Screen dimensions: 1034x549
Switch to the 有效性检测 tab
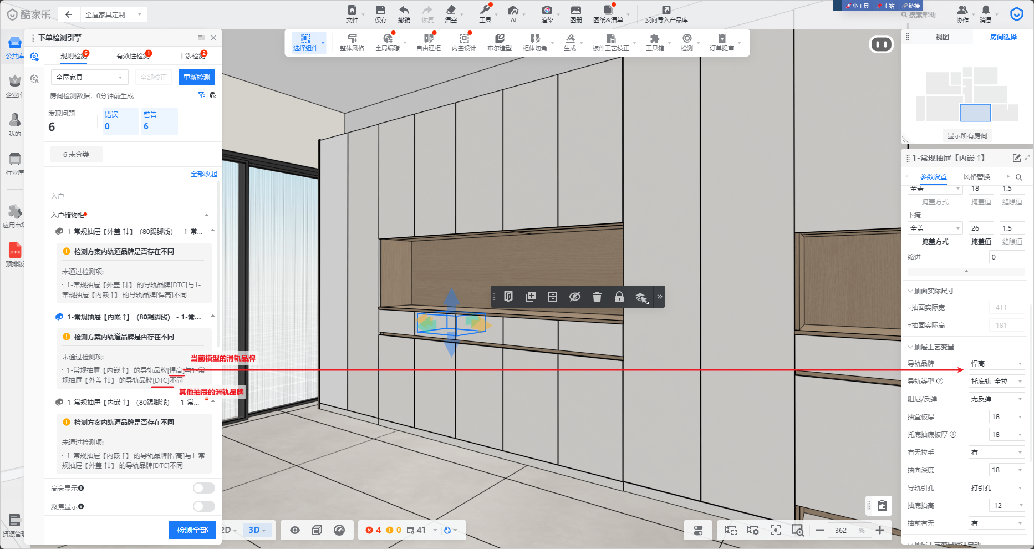click(133, 56)
